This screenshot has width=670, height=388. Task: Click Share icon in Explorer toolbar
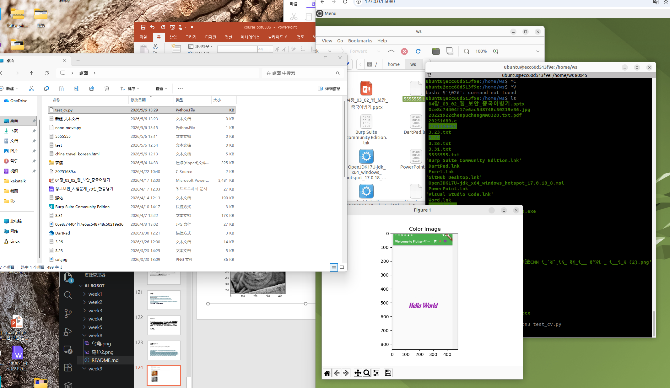(92, 89)
